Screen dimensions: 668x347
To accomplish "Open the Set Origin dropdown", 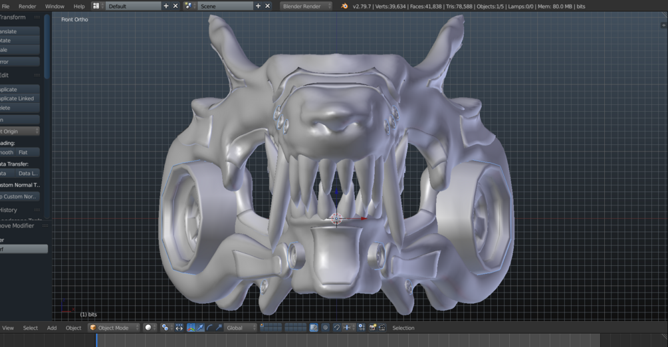I will pos(19,131).
